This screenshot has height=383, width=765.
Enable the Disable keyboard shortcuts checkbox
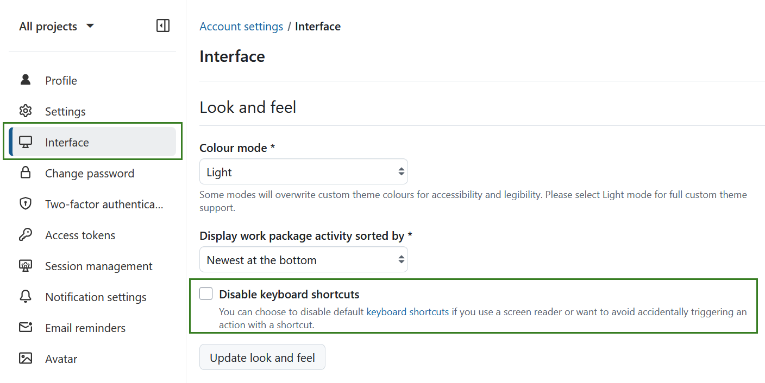pyautogui.click(x=206, y=293)
